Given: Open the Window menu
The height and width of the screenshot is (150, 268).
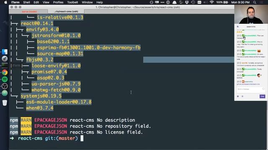Looking at the screenshot, I should tap(87, 2).
